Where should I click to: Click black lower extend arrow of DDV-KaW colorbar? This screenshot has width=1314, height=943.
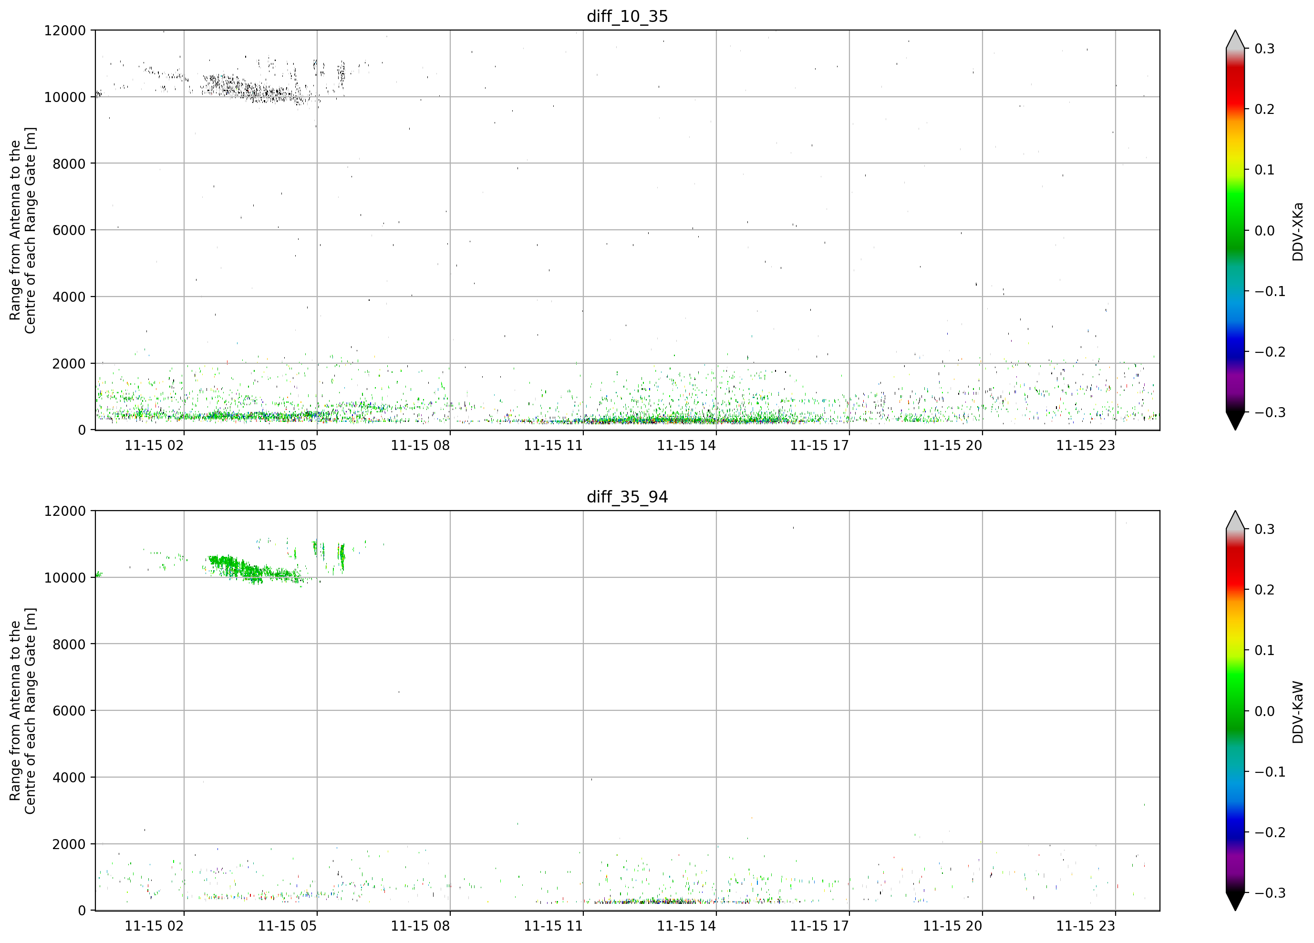pyautogui.click(x=1235, y=901)
